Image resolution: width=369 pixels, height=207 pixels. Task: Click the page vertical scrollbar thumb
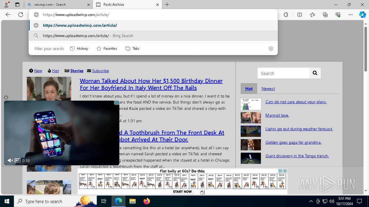tap(366, 49)
